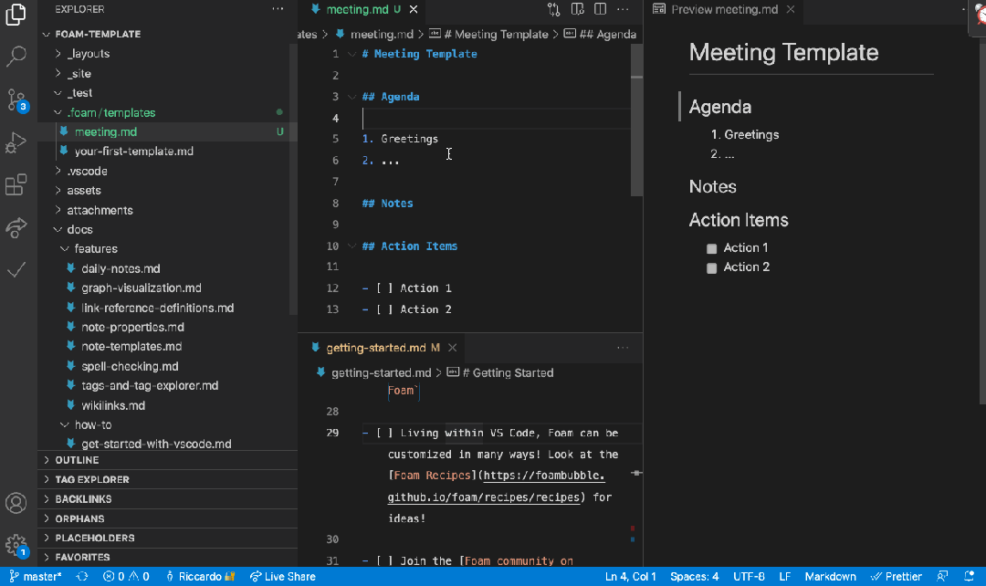This screenshot has height=586, width=986.
Task: Open the Extensions view
Action: tap(16, 185)
